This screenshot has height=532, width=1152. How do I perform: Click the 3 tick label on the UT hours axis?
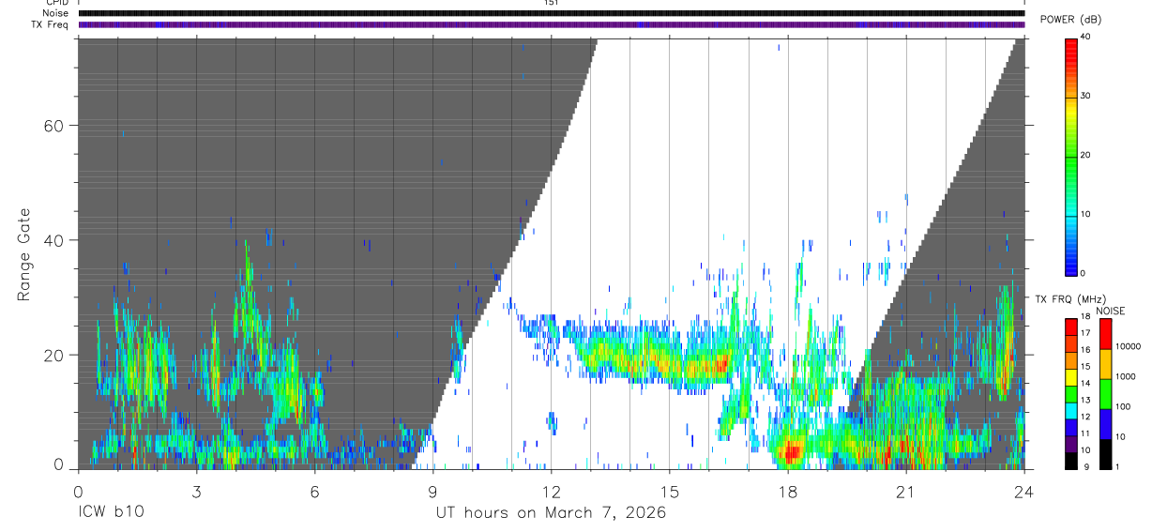point(196,492)
